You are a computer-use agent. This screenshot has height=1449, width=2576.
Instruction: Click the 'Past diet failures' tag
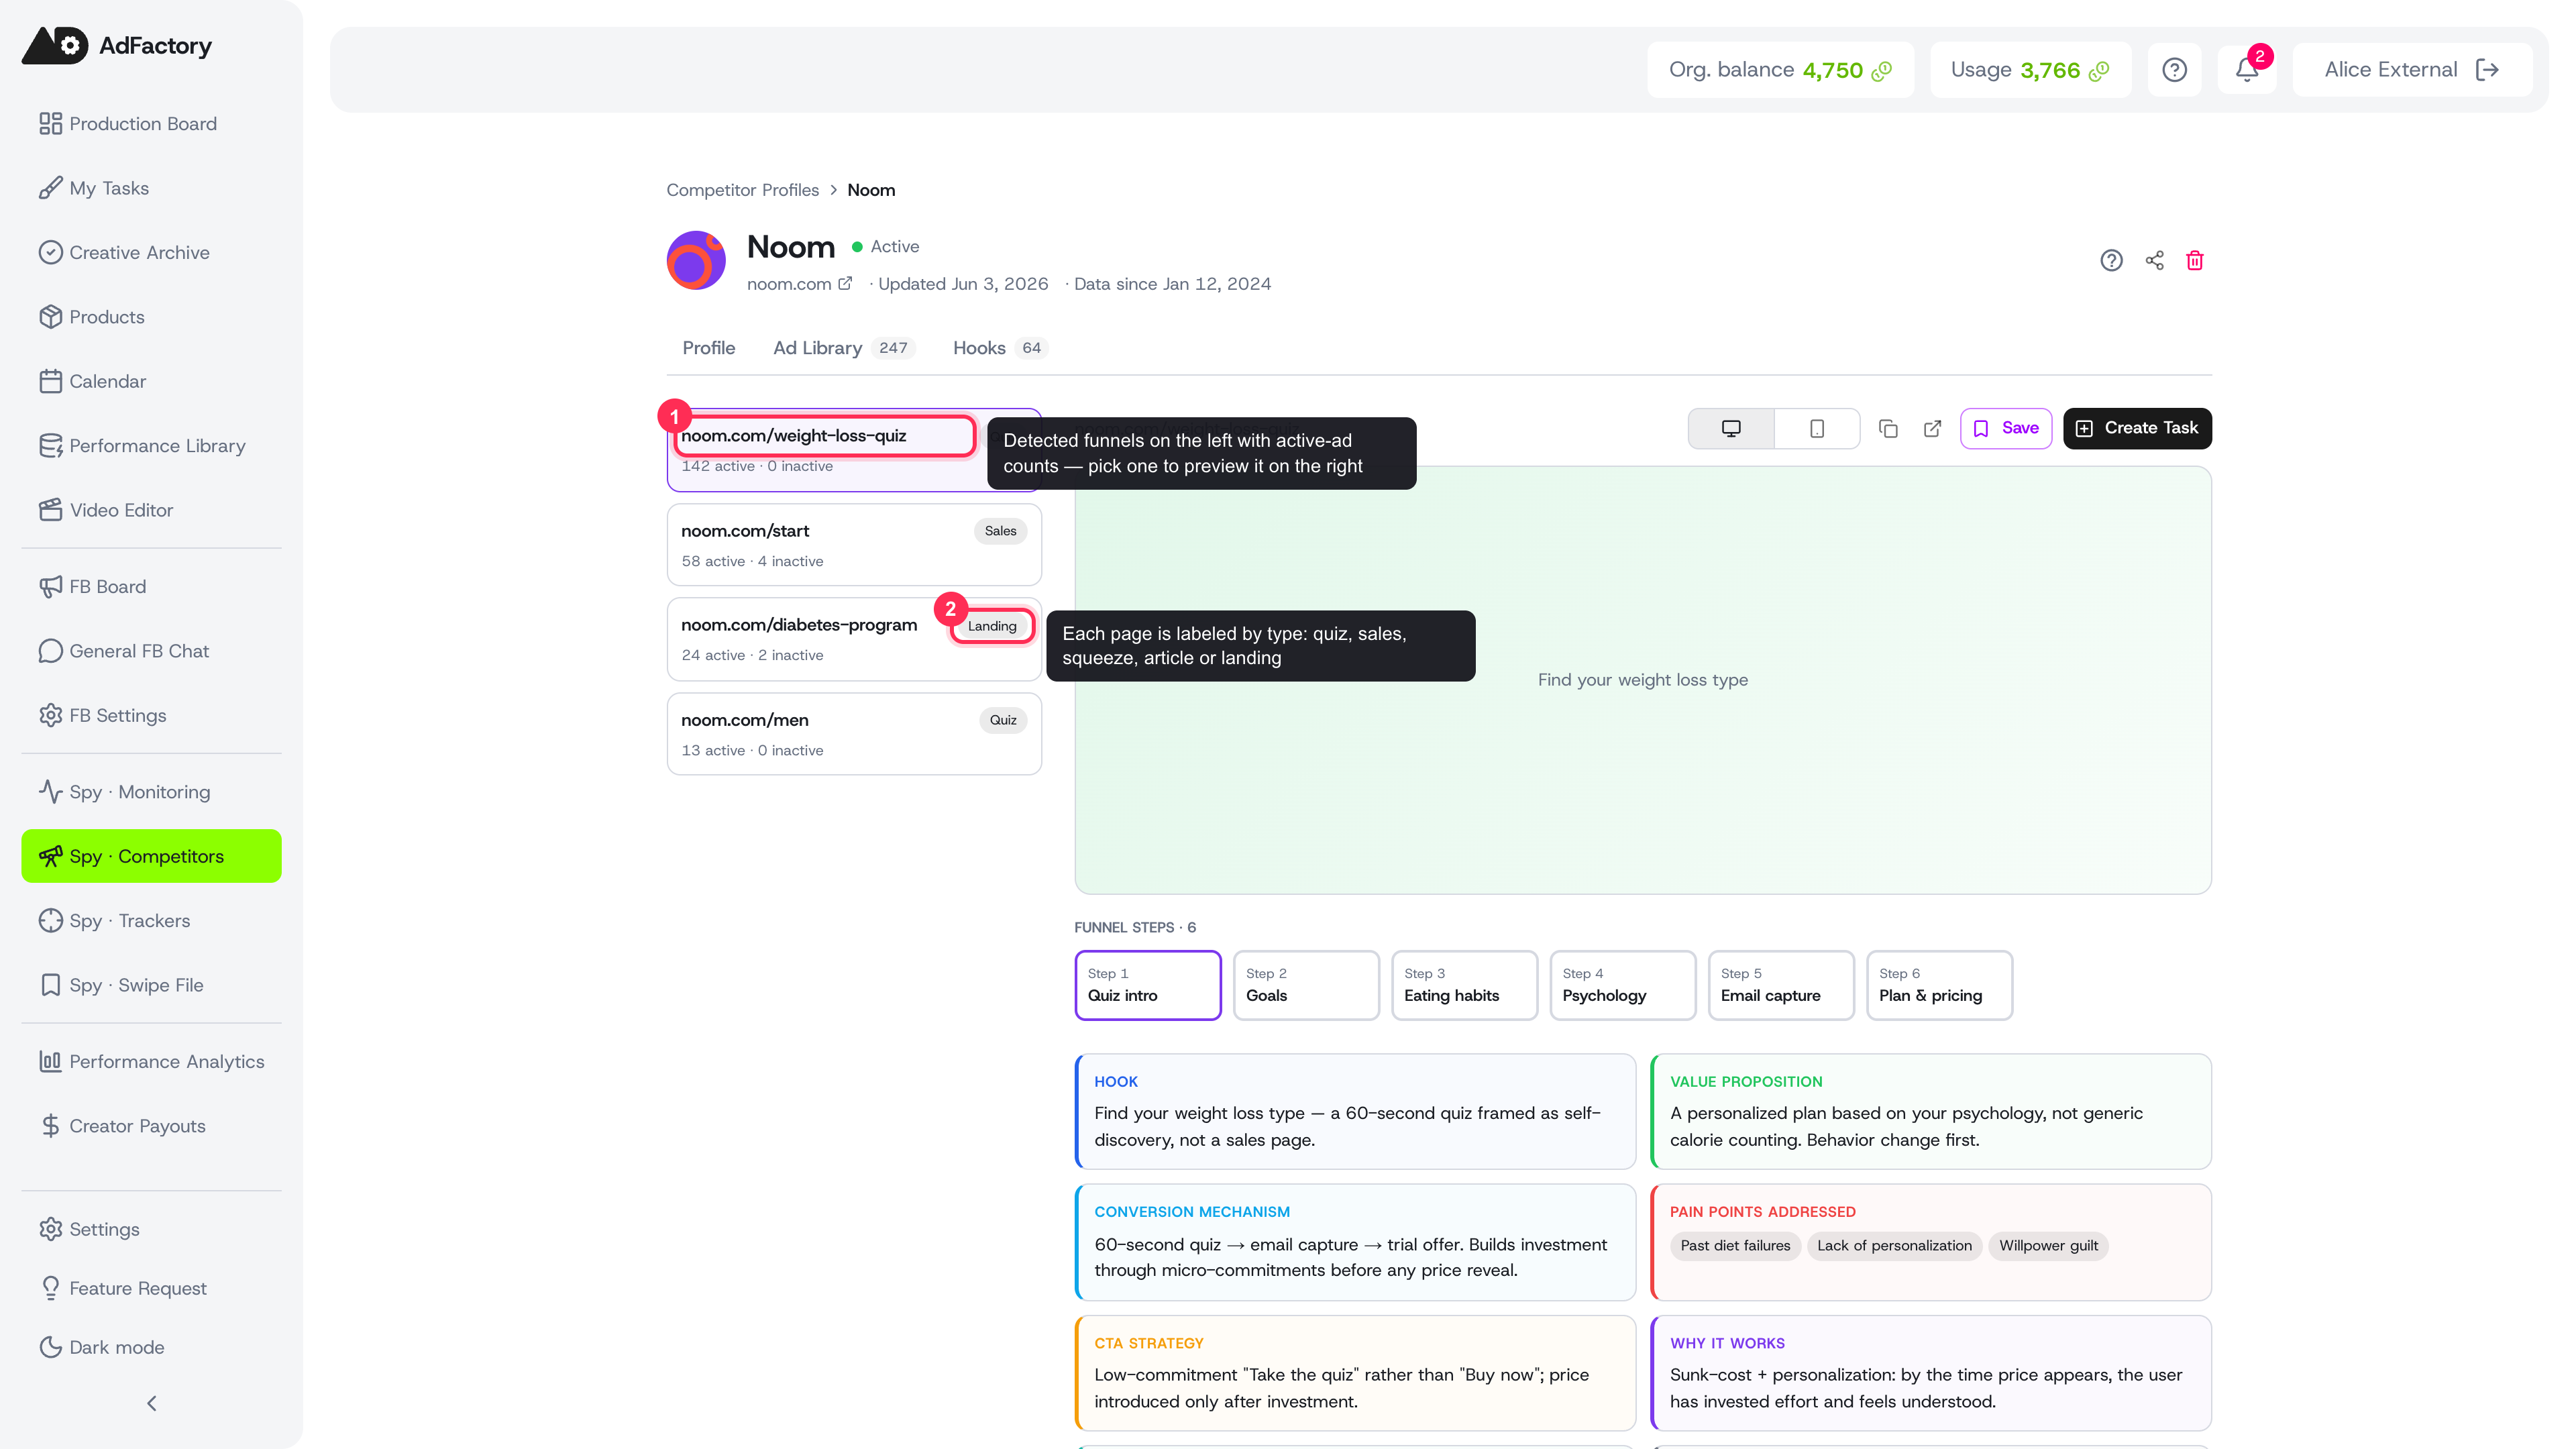[1735, 1246]
